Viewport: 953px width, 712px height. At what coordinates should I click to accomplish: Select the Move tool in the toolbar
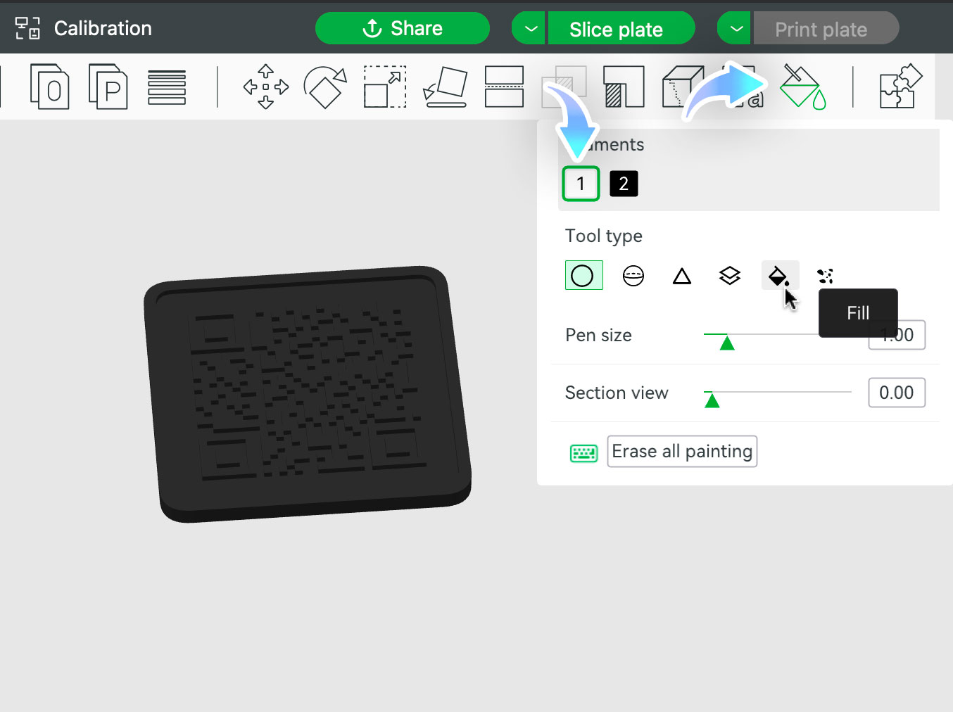[x=266, y=87]
